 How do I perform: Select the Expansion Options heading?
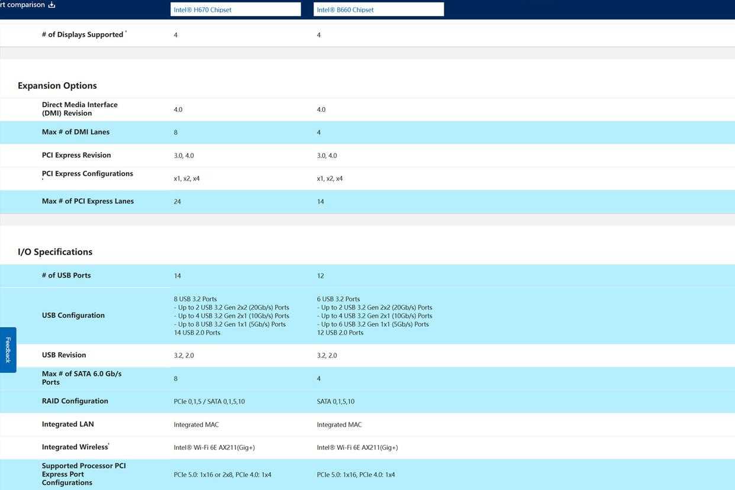pos(57,86)
